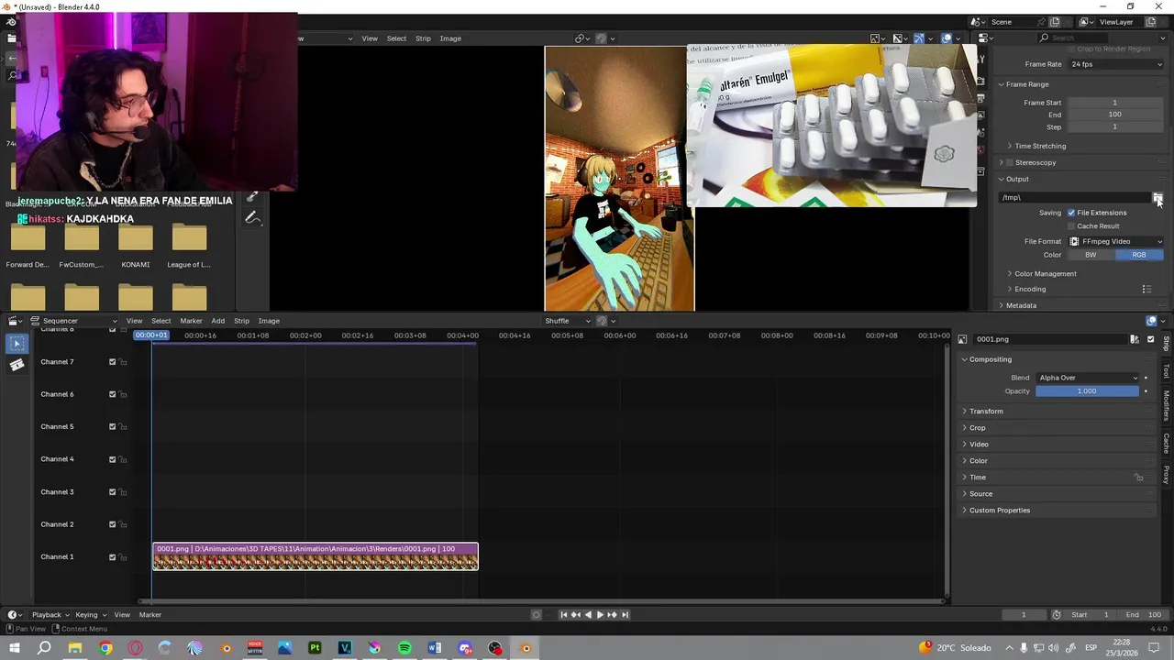
Task: Jump to the next keyframe icon
Action: (613, 615)
